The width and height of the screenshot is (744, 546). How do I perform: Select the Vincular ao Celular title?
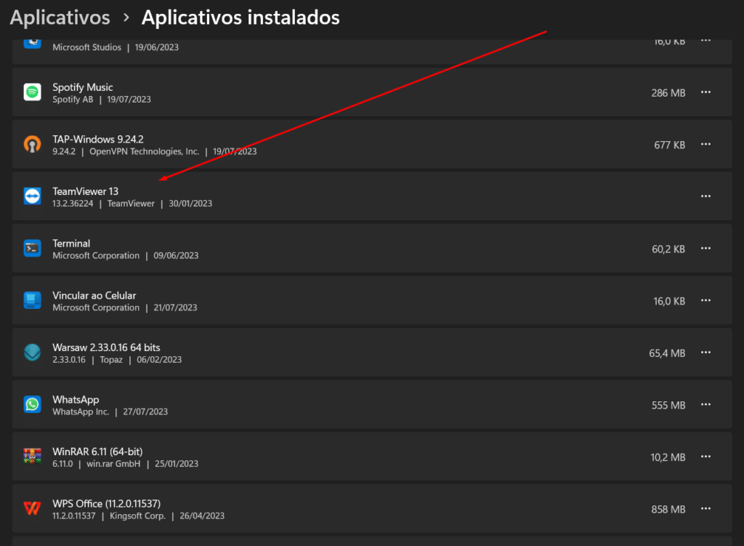pyautogui.click(x=94, y=295)
